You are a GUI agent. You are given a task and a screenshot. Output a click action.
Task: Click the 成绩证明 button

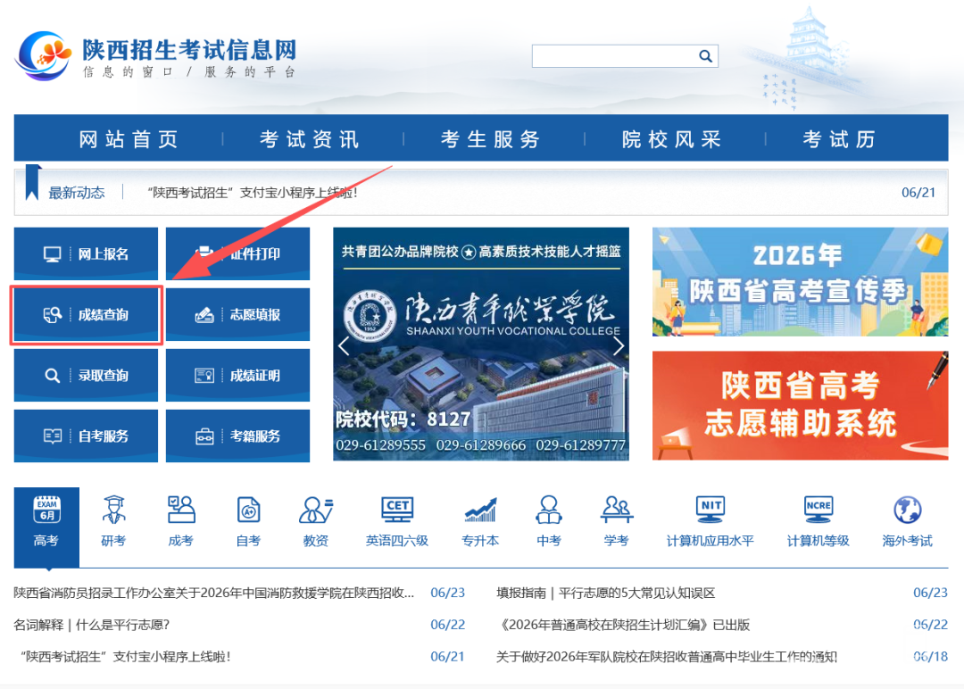238,375
